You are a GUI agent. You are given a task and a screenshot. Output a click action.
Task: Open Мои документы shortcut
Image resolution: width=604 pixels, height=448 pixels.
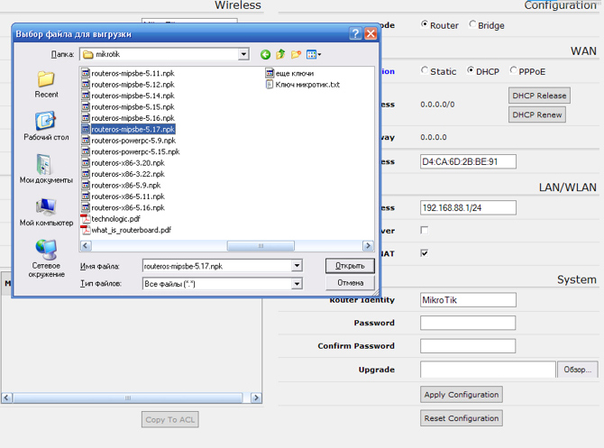(x=46, y=169)
